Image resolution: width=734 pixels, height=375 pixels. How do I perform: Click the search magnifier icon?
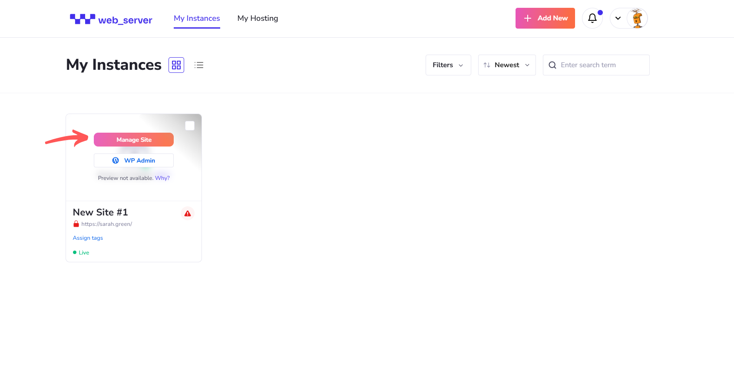pos(552,65)
